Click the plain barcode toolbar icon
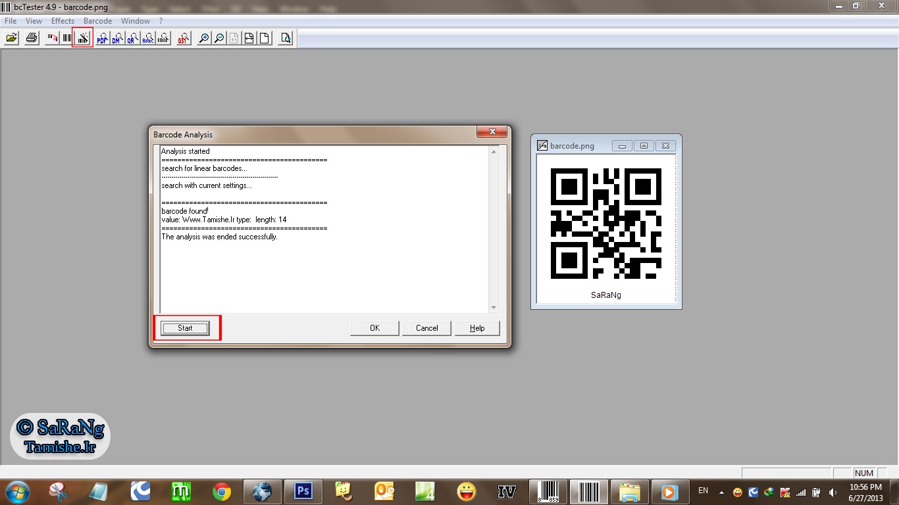The image size is (899, 505). (x=67, y=38)
